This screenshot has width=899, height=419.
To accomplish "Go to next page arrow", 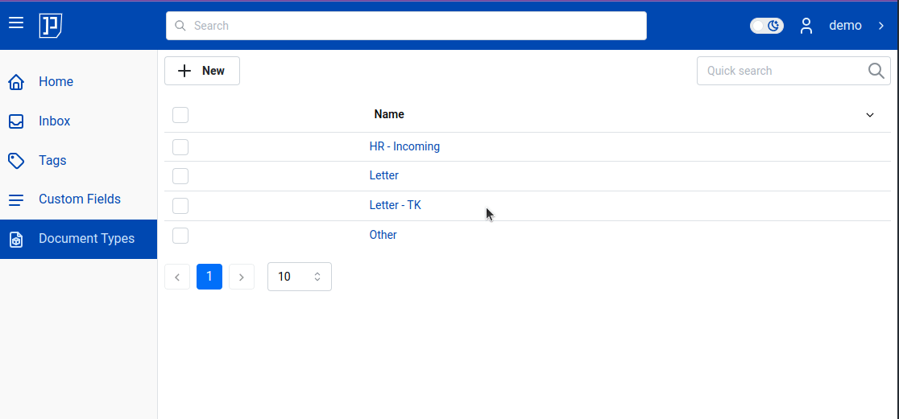I will click(242, 277).
